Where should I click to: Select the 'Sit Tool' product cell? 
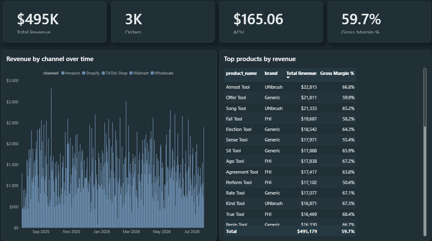click(x=233, y=151)
